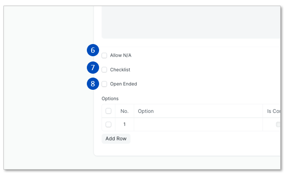
Task: Click the row number 1 cell
Action: [x=124, y=124]
